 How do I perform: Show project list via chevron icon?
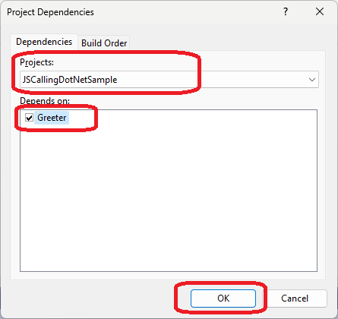point(312,80)
